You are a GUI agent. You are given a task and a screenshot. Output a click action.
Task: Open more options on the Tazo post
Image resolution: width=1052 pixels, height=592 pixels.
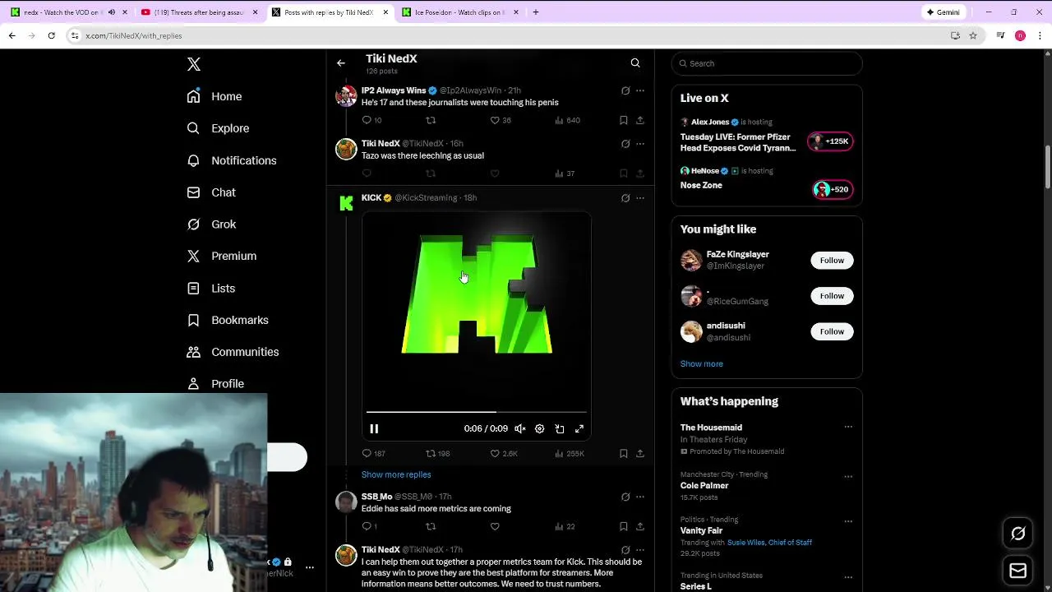[x=640, y=143]
